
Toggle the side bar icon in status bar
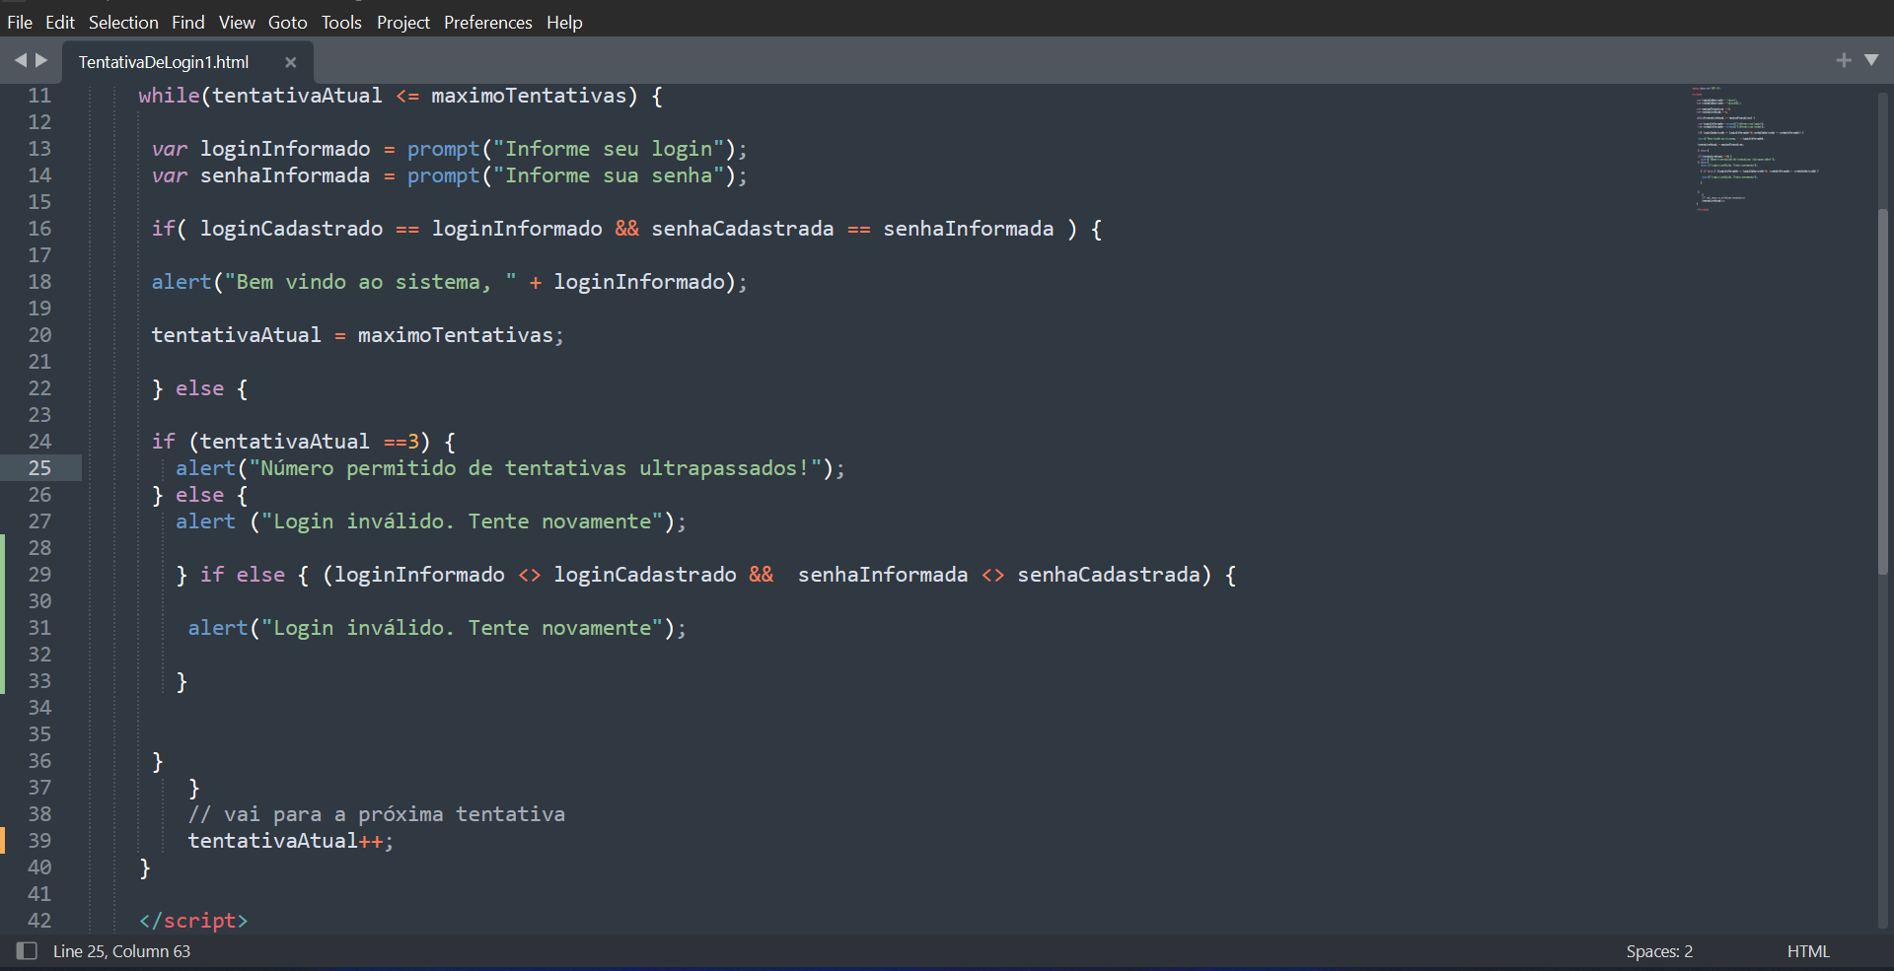point(27,951)
